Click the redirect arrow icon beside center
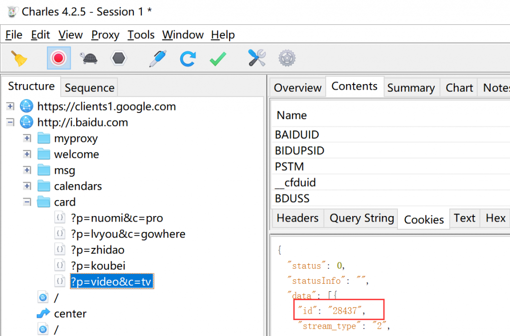Image resolution: width=510 pixels, height=336 pixels. point(43,313)
